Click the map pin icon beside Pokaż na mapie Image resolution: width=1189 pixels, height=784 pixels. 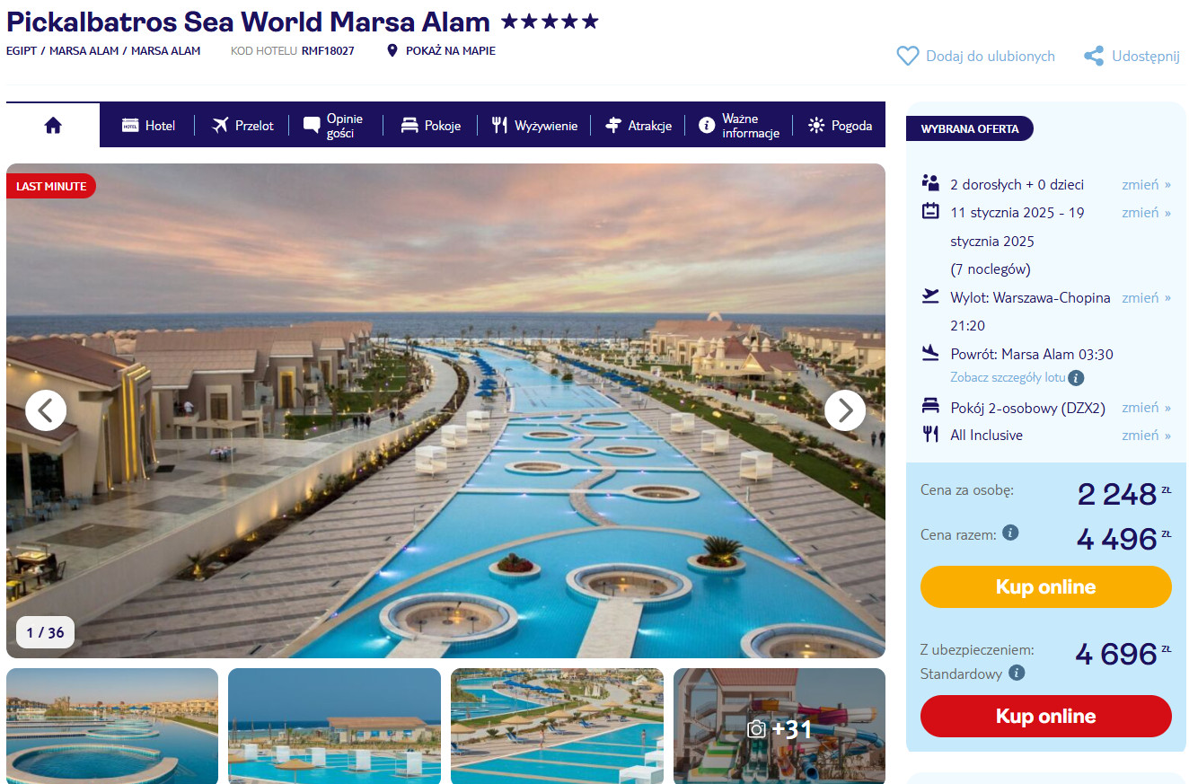click(392, 51)
